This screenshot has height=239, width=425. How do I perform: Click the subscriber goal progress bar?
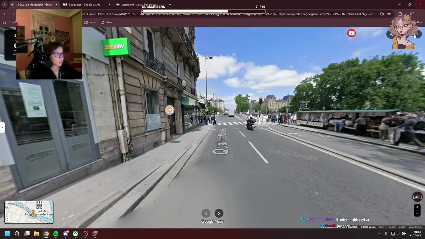pos(204,11)
